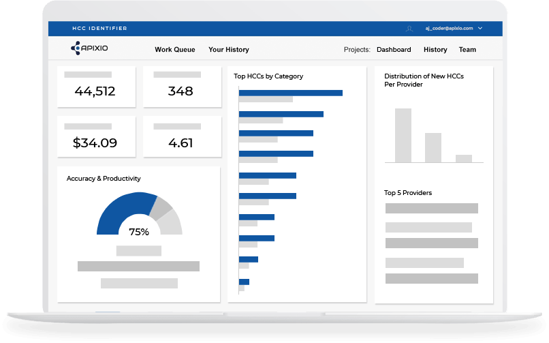Click the user profile icon
549x343 pixels.
pyautogui.click(x=409, y=29)
